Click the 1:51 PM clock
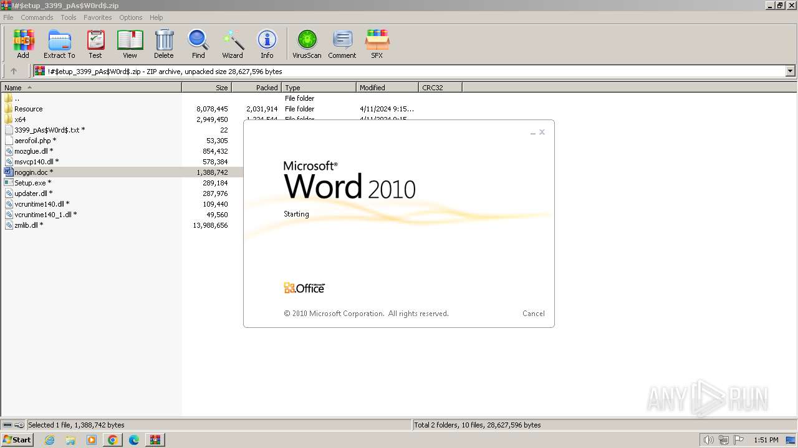 766,440
